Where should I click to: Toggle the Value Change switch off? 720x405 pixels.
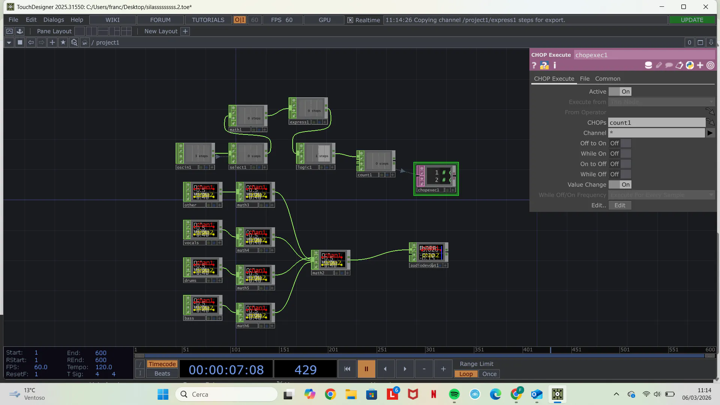point(620,184)
